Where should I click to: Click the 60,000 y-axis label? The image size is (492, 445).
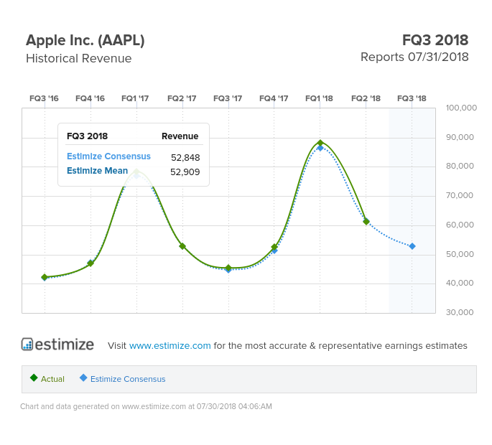460,225
